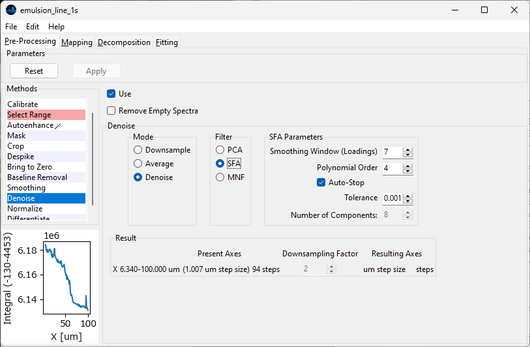Open the Fitting tab
This screenshot has width=530, height=347.
tap(167, 42)
